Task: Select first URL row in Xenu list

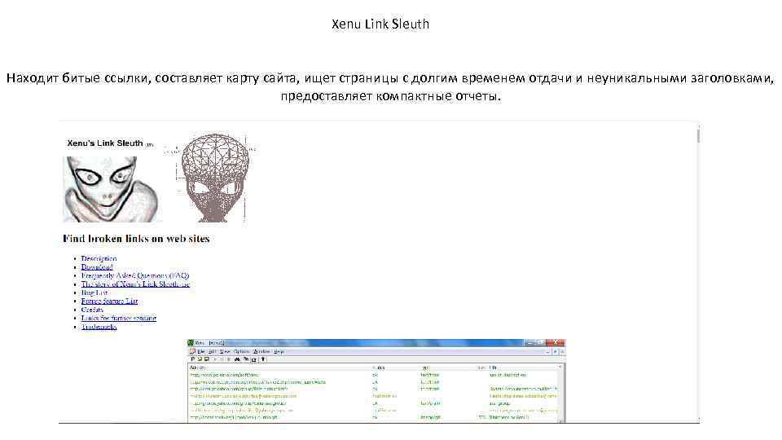Action: (x=373, y=375)
